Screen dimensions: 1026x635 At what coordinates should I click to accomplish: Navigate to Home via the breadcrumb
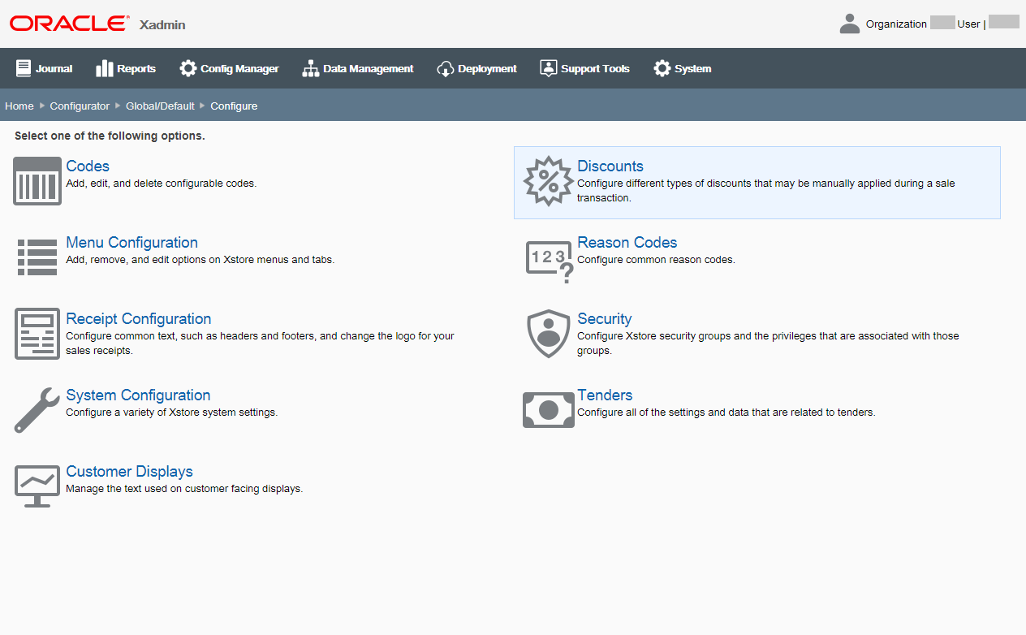click(19, 106)
